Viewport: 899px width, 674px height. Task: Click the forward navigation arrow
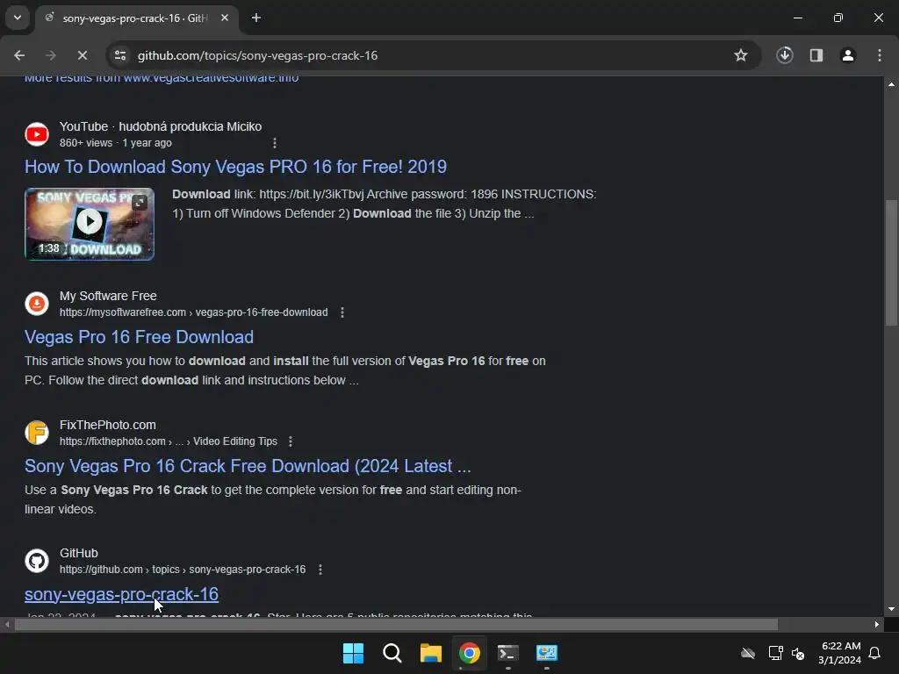coord(51,55)
